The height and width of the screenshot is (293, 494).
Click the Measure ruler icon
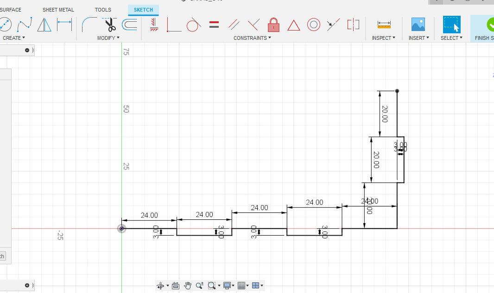[x=384, y=24]
